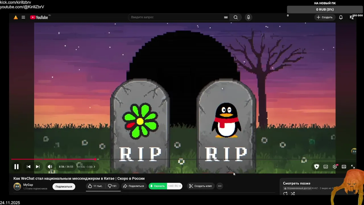Click the 8:56 / 36:53 time display
This screenshot has height=205, width=364.
[x=66, y=167]
